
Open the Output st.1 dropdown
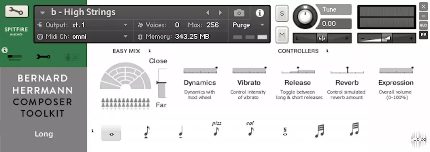(125, 25)
